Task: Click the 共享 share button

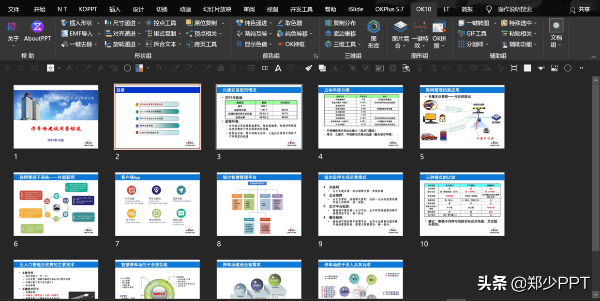Action: [580, 9]
